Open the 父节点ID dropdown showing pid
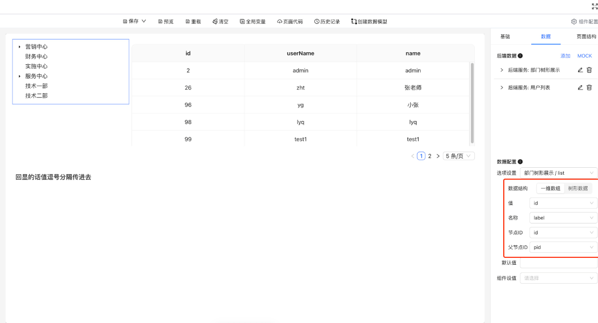 (563, 247)
